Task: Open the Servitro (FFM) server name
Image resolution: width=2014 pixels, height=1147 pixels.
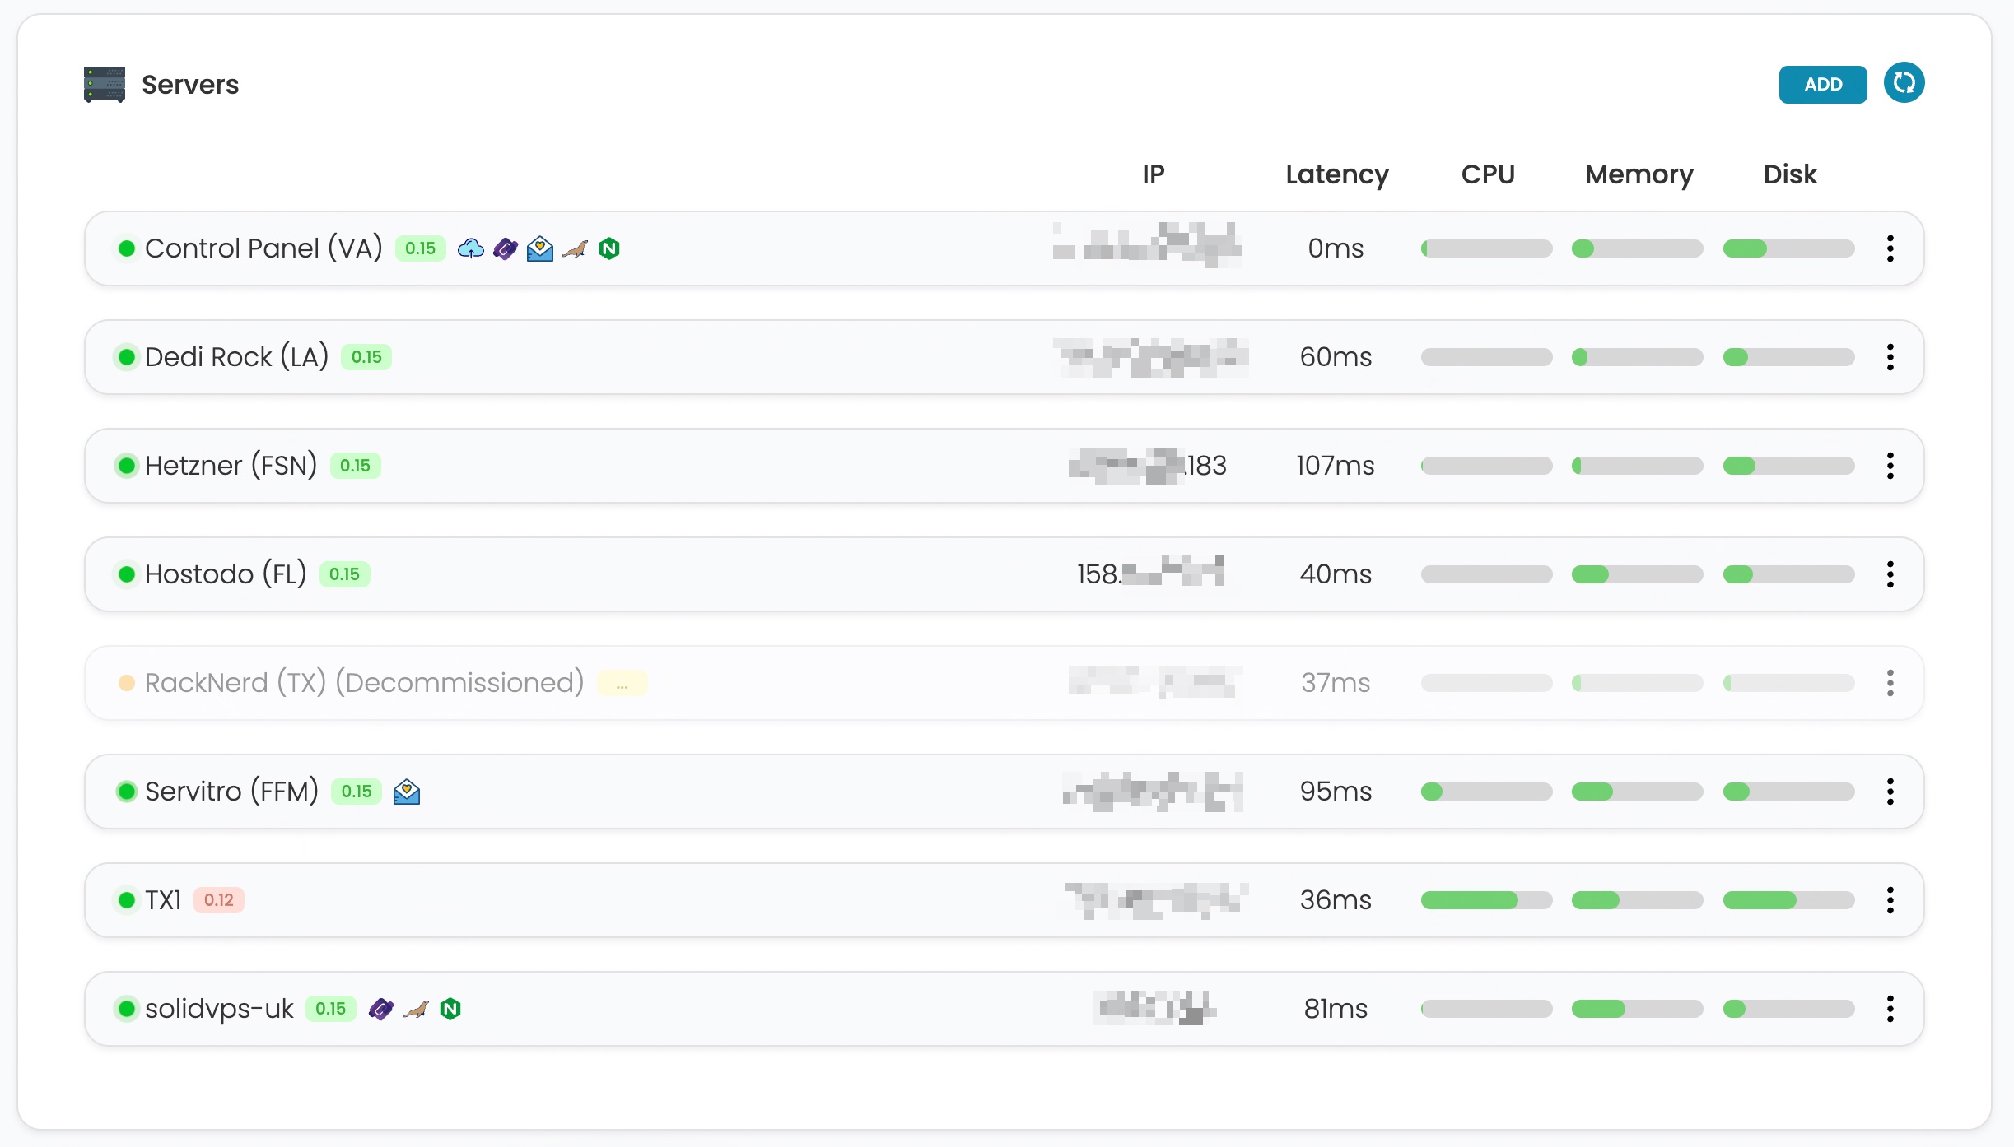Action: point(231,792)
